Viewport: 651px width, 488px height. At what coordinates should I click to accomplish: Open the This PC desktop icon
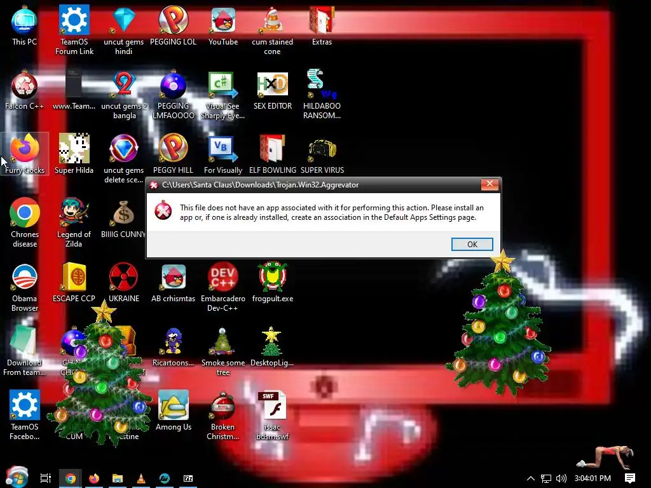coord(24,25)
